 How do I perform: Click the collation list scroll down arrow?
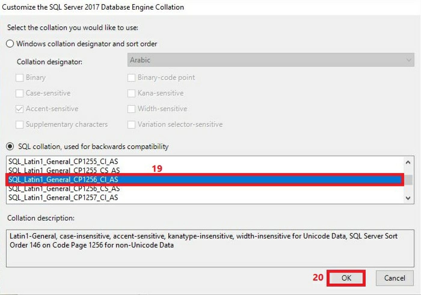[408, 198]
